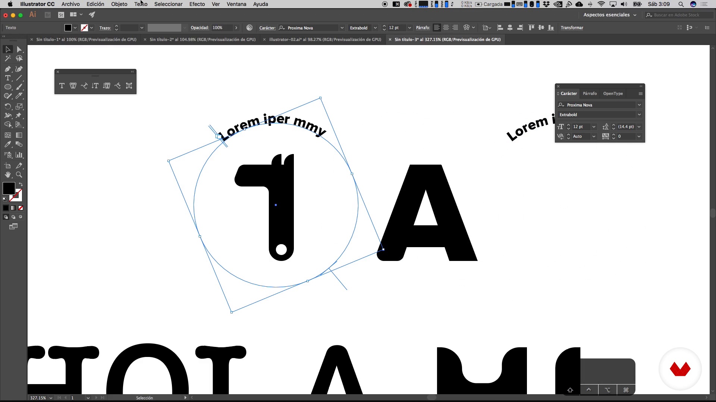Choose the Zoom tool
The height and width of the screenshot is (402, 716).
pos(19,175)
